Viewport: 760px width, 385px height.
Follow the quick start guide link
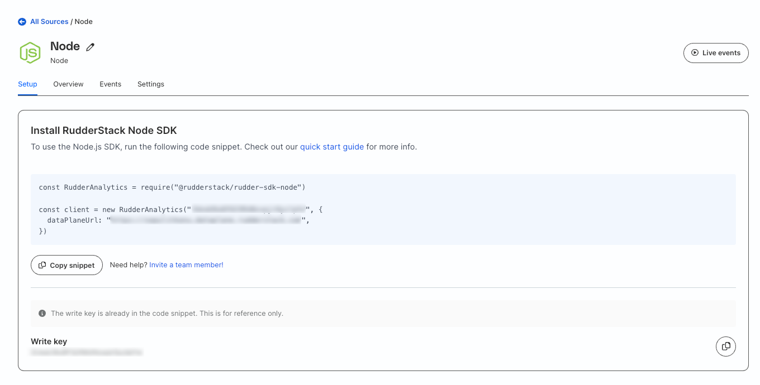[332, 147]
